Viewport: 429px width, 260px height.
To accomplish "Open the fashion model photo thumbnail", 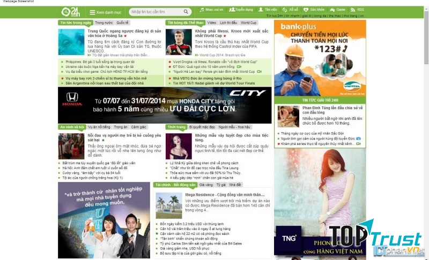I will (x=179, y=146).
